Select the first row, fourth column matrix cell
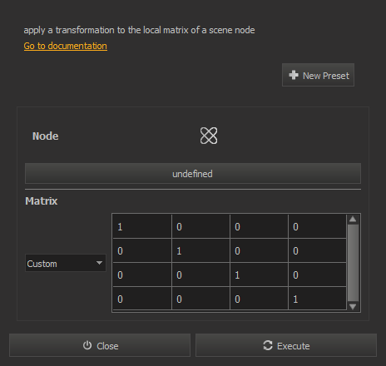 click(317, 226)
